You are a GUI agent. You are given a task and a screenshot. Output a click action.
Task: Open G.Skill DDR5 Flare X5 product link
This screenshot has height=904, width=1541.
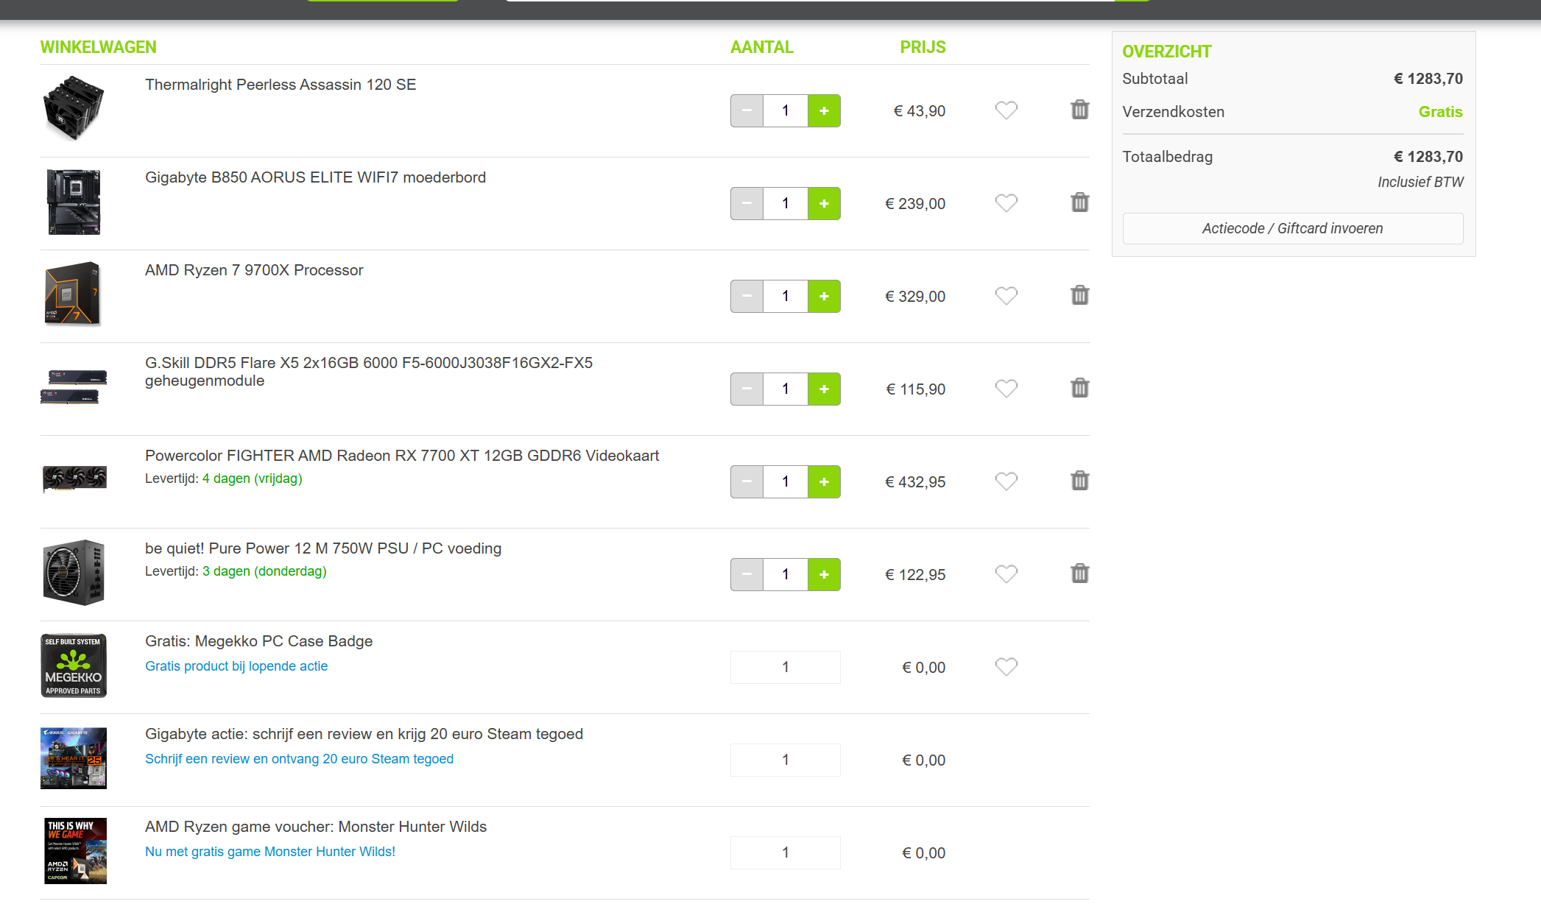369,372
